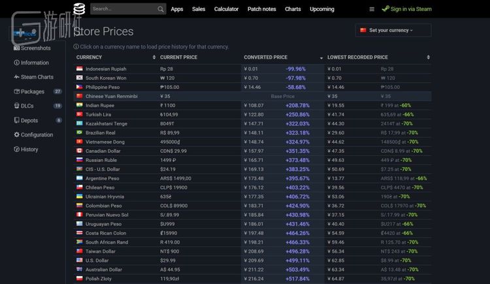This screenshot has height=284, width=490.
Task: Go to the Calculator page
Action: click(226, 9)
